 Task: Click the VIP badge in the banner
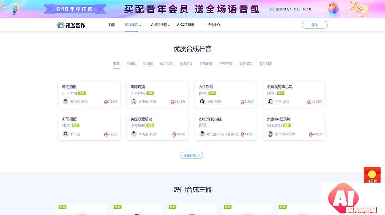click(x=360, y=9)
